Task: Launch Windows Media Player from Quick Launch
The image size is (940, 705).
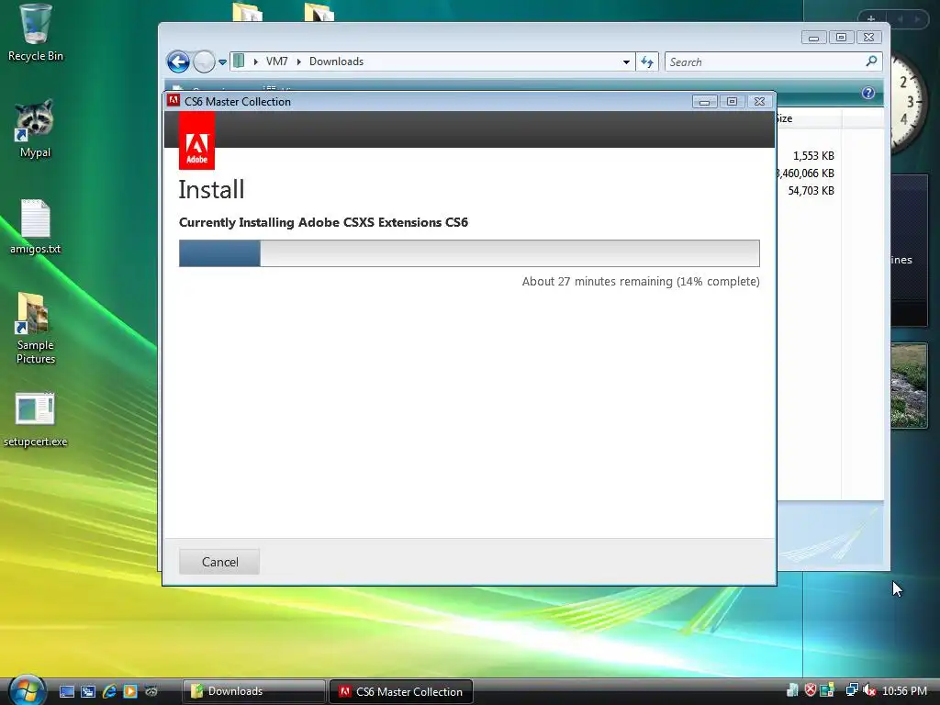Action: click(x=130, y=691)
